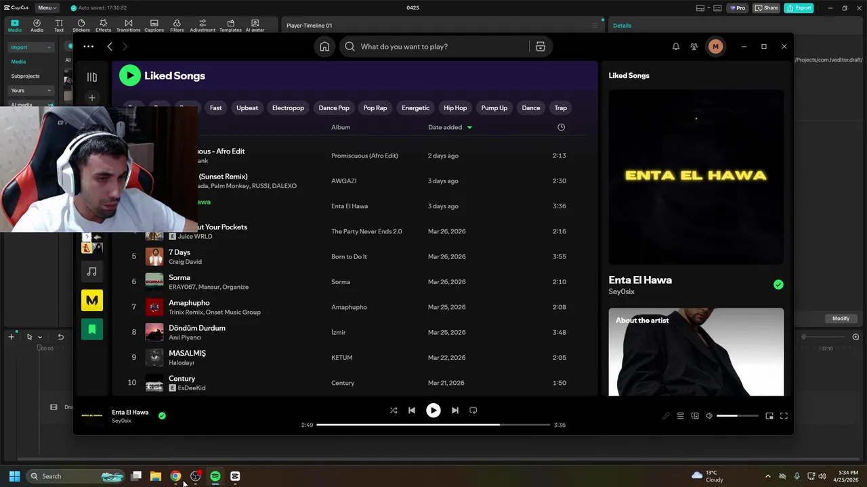Toggle shuffle in Spotify player
Screen dimensions: 867x487
point(394,410)
